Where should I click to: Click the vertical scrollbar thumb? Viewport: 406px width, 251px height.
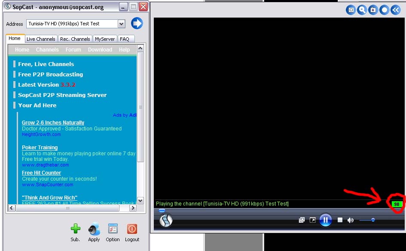click(x=140, y=107)
